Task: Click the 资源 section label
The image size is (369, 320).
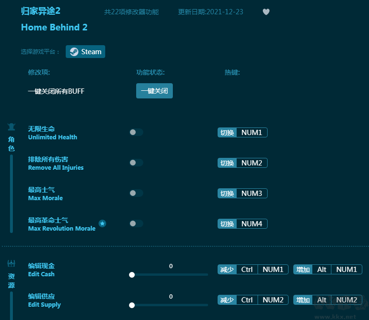Action: [11, 281]
